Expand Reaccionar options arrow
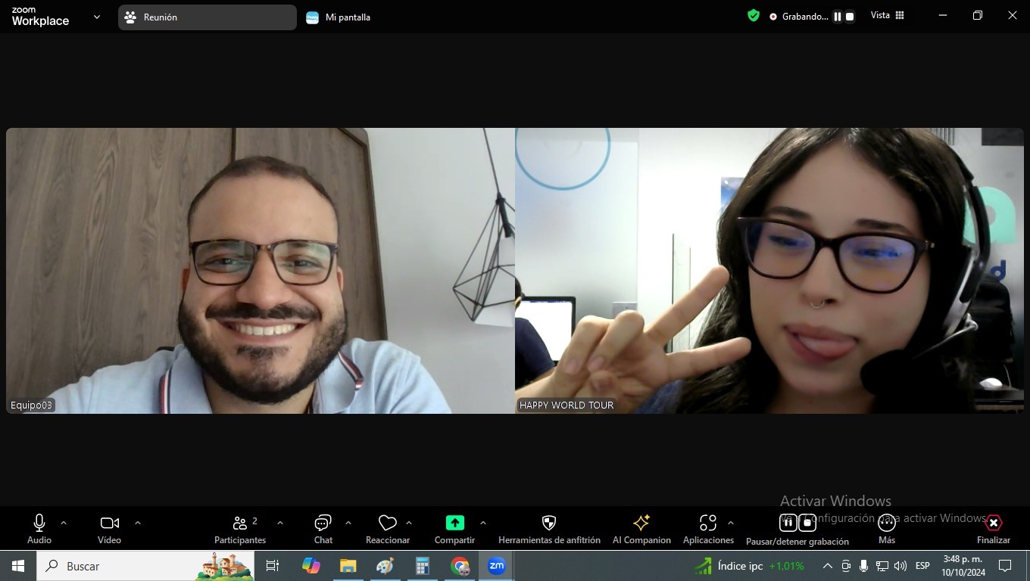 point(409,523)
